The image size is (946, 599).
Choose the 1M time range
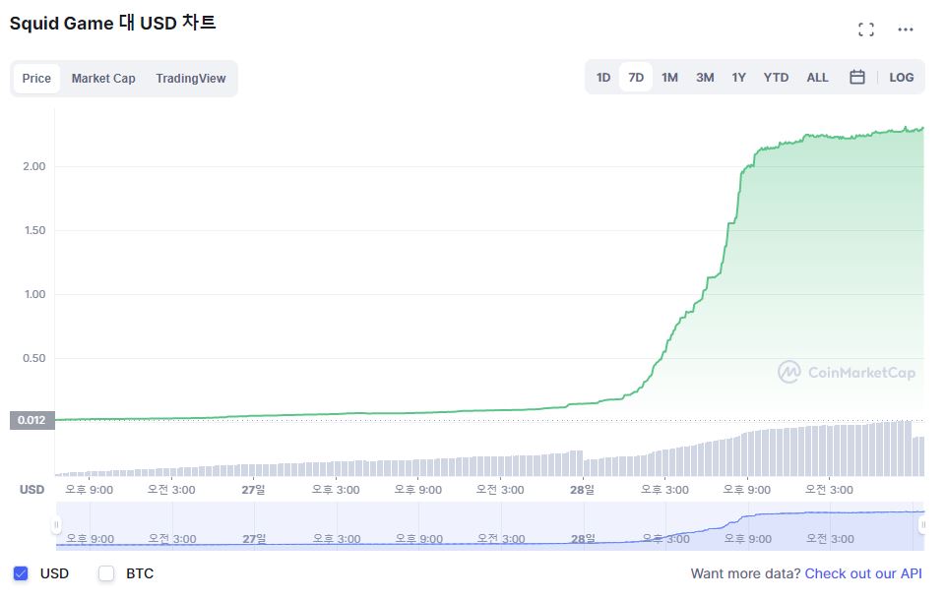[x=669, y=78]
